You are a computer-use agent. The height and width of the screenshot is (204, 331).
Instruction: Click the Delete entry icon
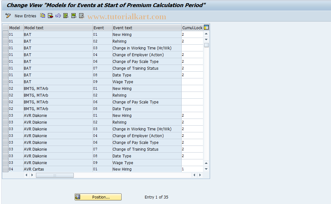(x=51, y=16)
